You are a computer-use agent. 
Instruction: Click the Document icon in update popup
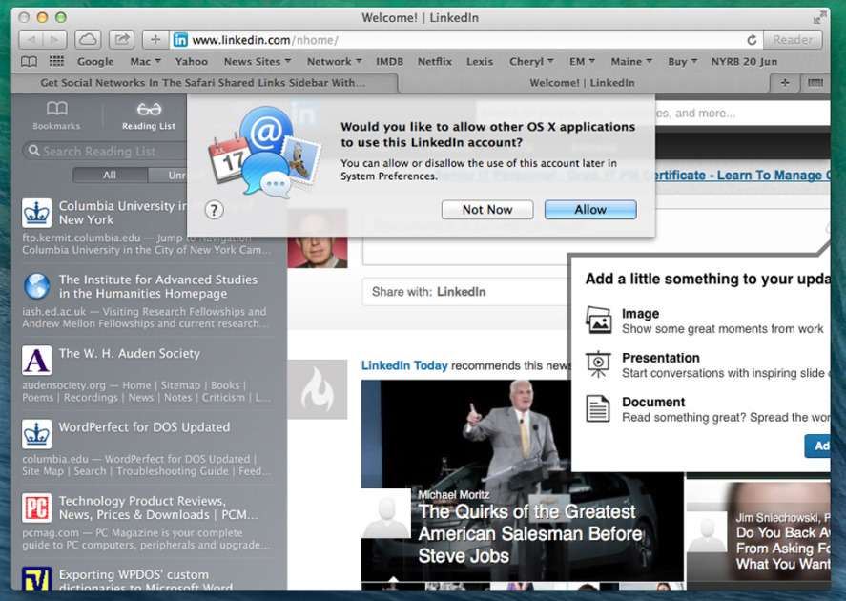coord(598,408)
